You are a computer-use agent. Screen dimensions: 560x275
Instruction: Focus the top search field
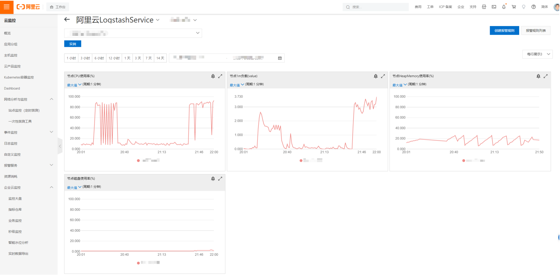[375, 7]
